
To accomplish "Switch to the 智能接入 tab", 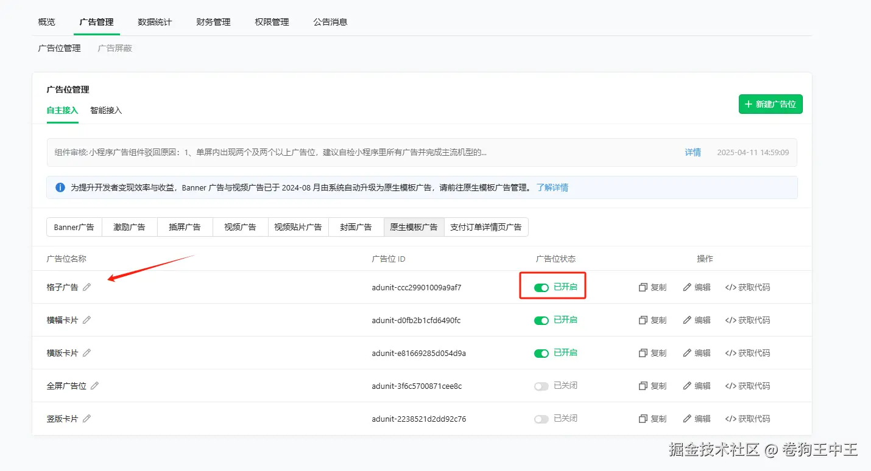I will point(106,110).
